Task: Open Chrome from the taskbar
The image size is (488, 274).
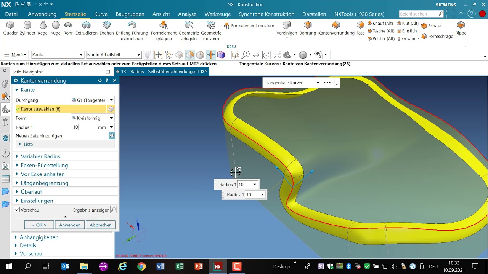Action: pos(141,266)
